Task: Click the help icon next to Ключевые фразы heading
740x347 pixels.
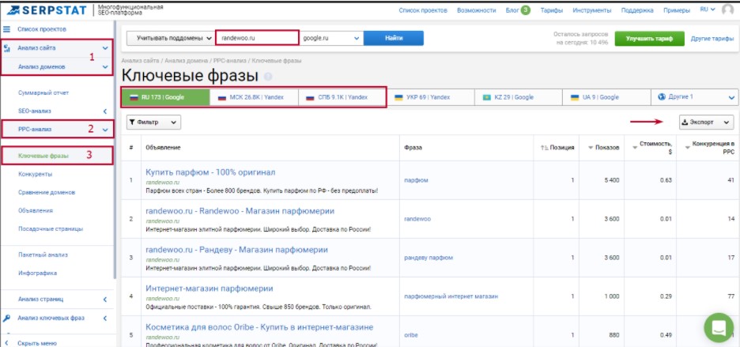Action: (268, 77)
